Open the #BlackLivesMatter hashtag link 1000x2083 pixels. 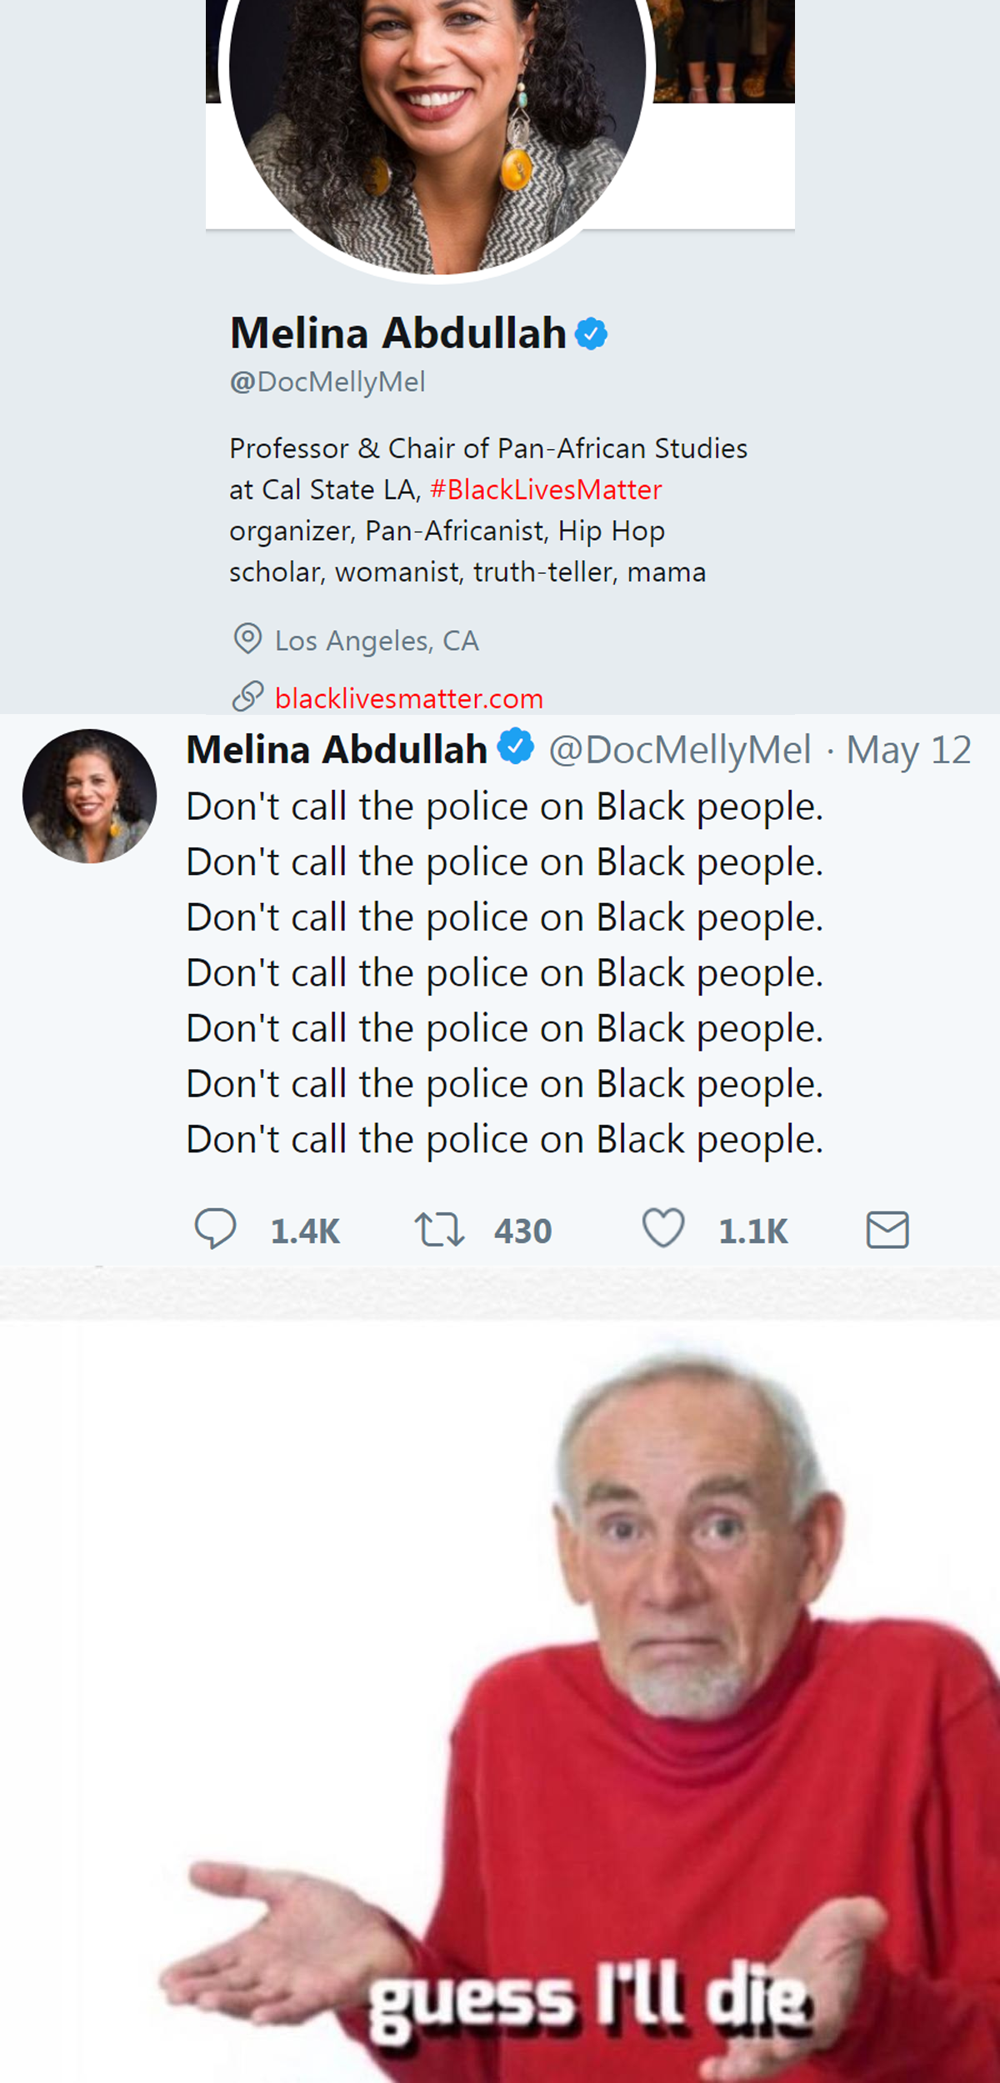[x=546, y=489]
